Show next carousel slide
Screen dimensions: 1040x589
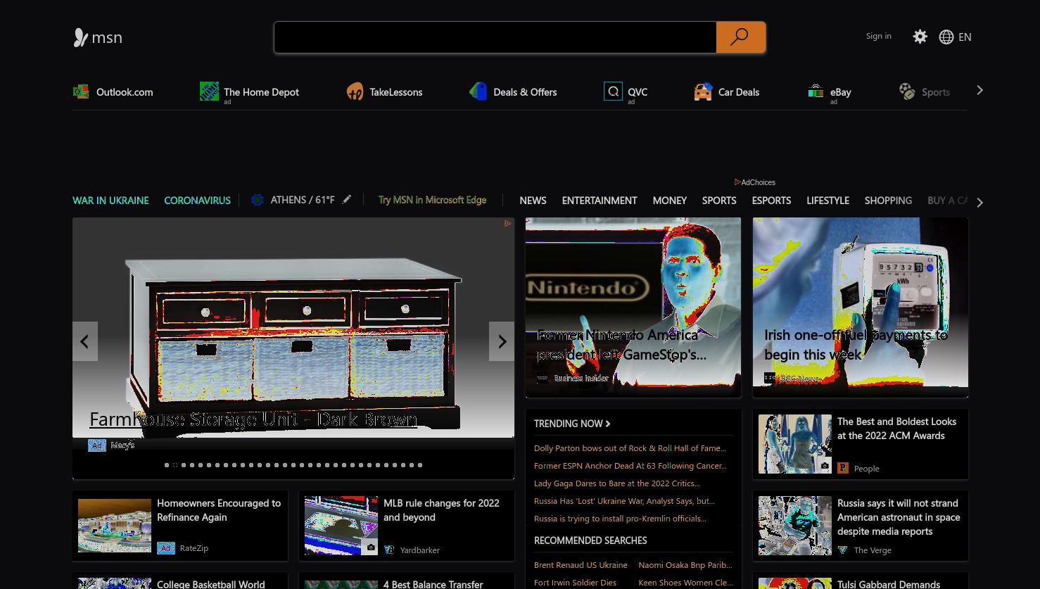coord(502,341)
